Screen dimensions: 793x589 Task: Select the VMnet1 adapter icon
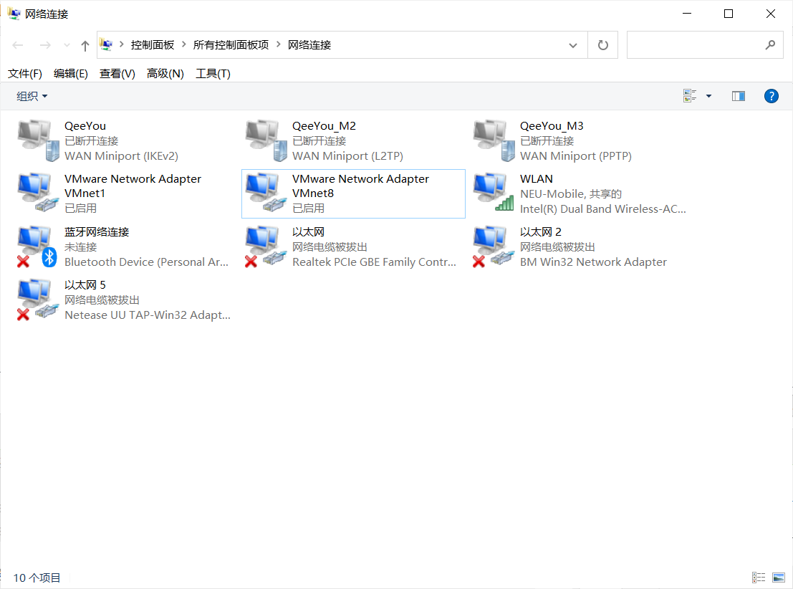coord(39,193)
